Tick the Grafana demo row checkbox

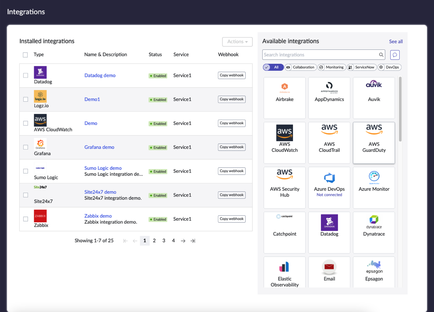click(26, 147)
